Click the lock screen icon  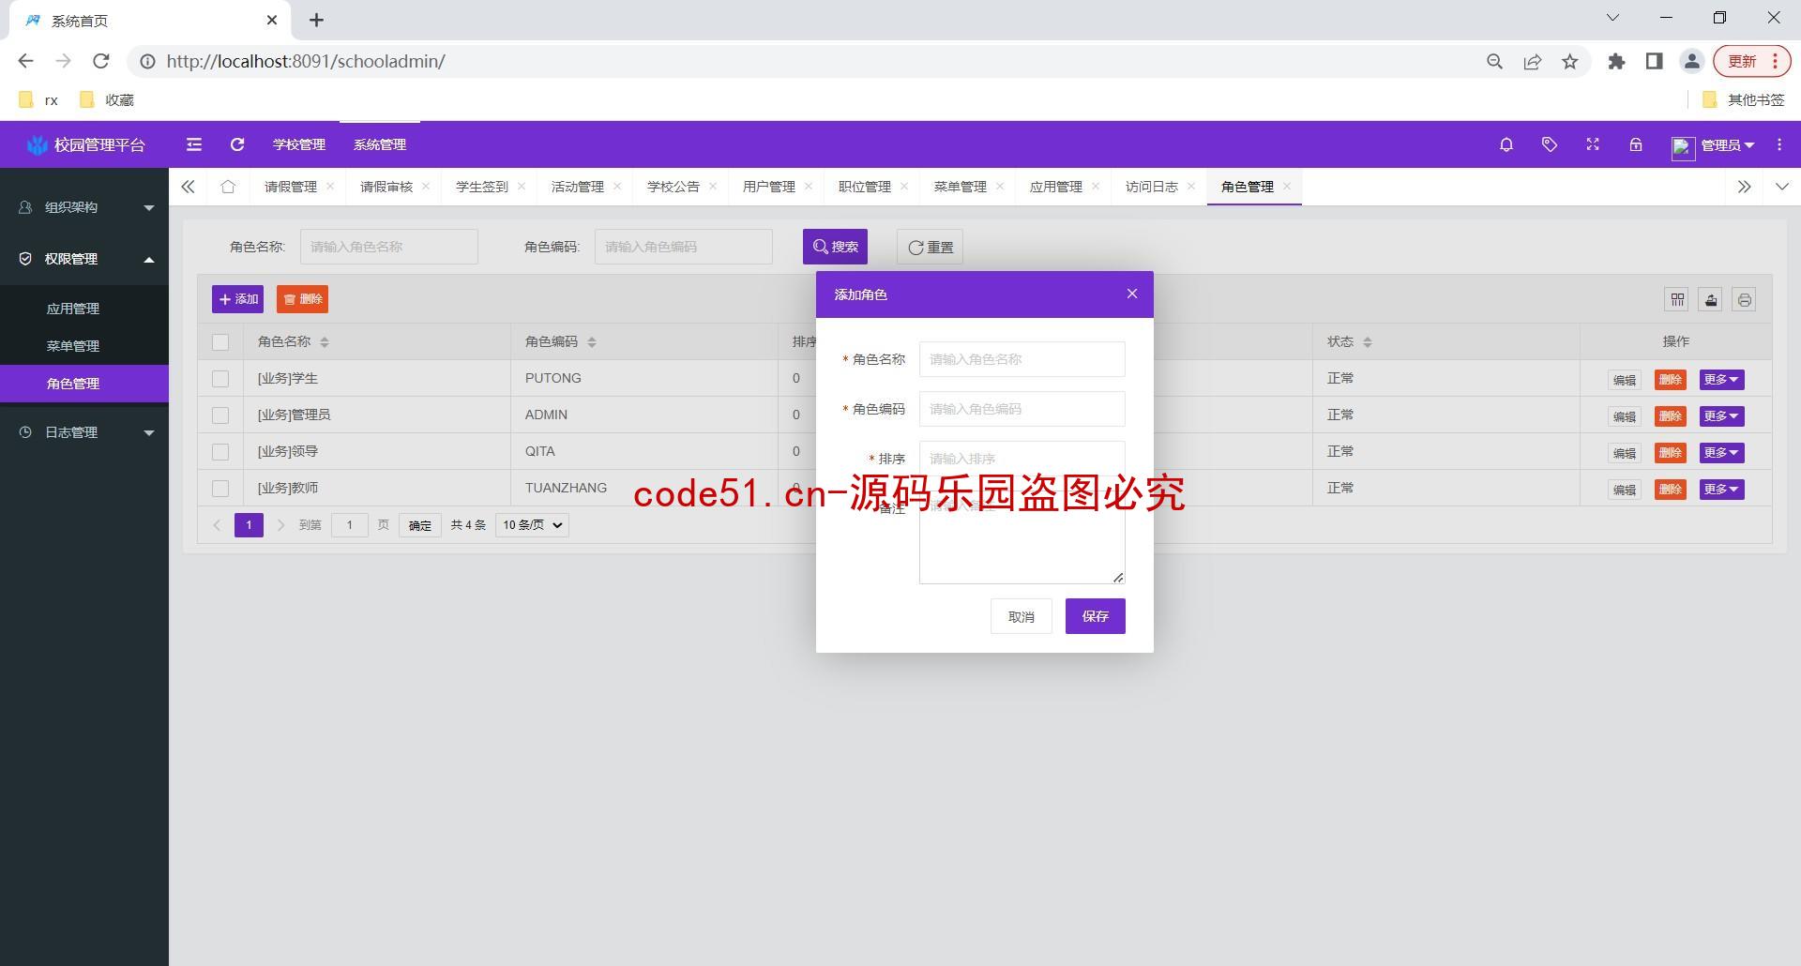[1636, 144]
